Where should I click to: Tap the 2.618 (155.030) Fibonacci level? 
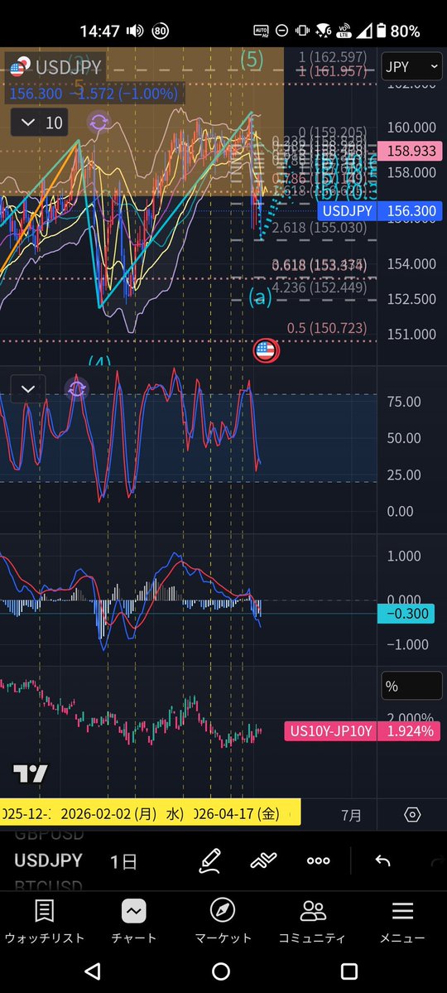click(319, 228)
